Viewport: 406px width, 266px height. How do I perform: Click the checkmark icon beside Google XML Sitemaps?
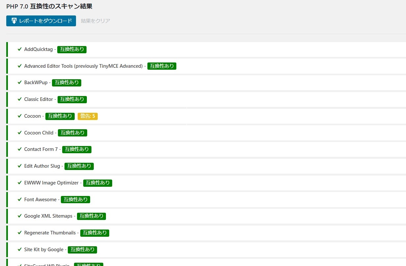click(x=20, y=216)
